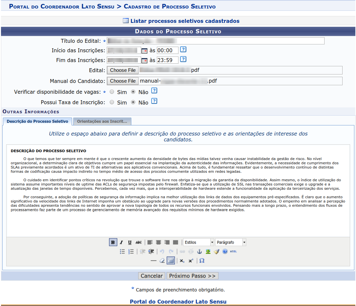Screen dimensions: 356x306
Task: Align text right in the editor
Action: point(167,242)
